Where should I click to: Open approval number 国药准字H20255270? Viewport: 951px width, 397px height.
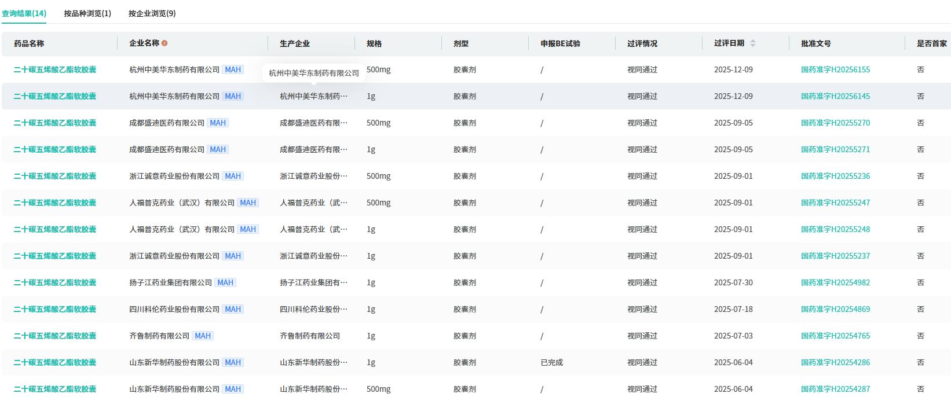pos(835,123)
